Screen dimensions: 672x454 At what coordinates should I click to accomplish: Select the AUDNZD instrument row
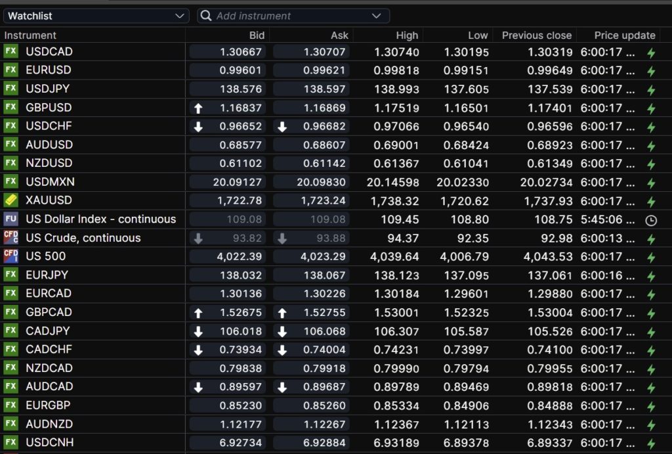(49, 424)
